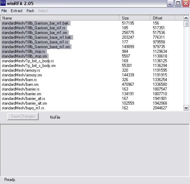Click the scroll up arrow in file list
The height and width of the screenshot is (184, 190).
click(x=186, y=18)
